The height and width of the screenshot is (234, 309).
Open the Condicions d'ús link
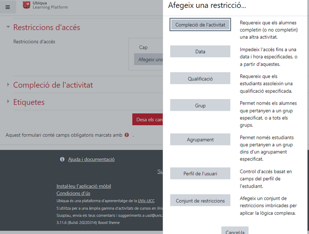(x=73, y=193)
